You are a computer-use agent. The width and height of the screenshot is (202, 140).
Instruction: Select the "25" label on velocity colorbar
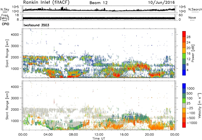(189, 103)
